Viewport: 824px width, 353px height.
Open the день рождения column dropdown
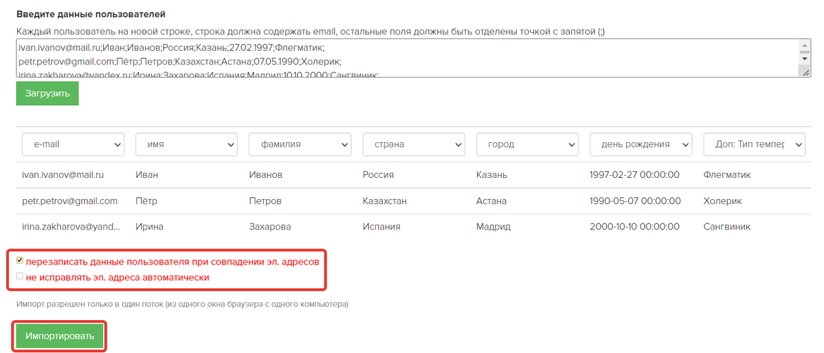(641, 144)
